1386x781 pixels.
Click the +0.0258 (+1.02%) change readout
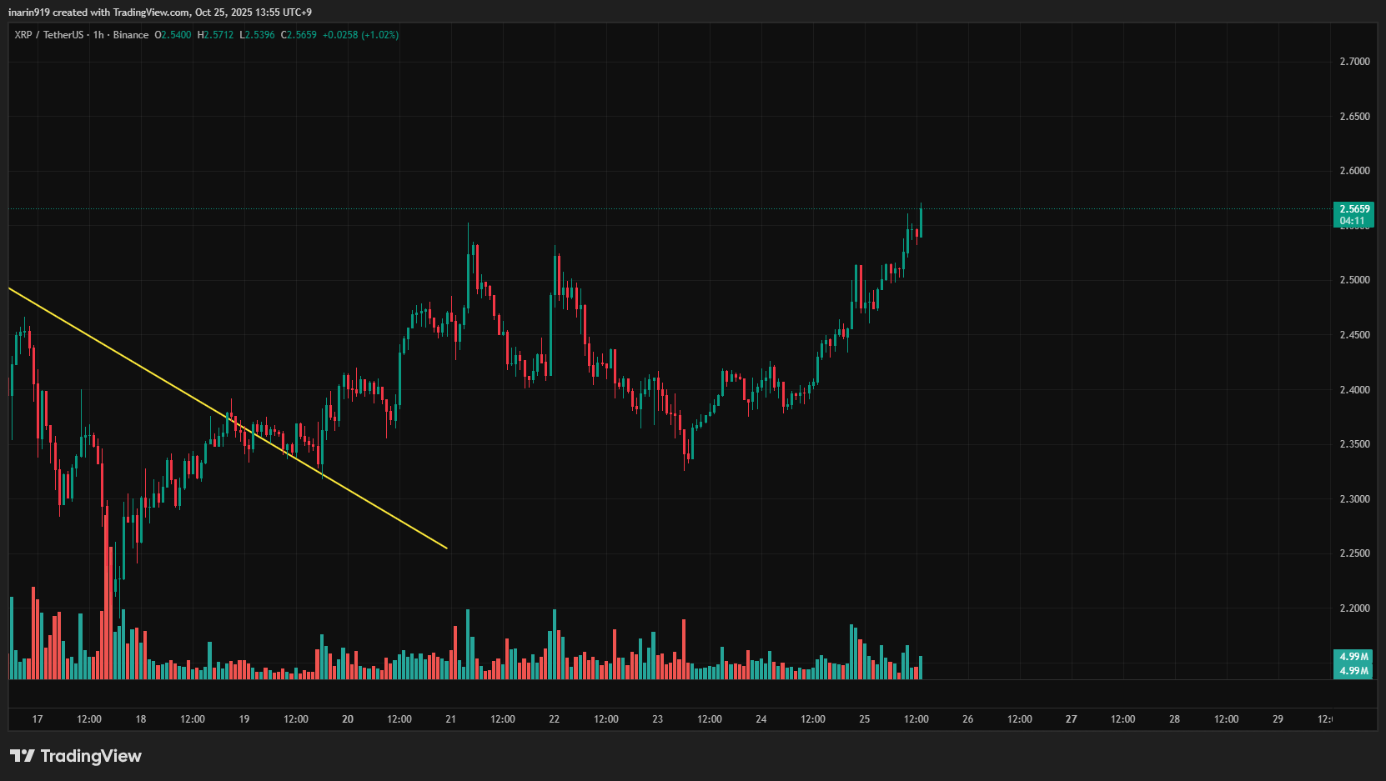pos(360,35)
